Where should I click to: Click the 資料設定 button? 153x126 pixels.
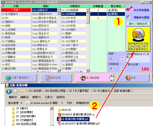coord(56,78)
